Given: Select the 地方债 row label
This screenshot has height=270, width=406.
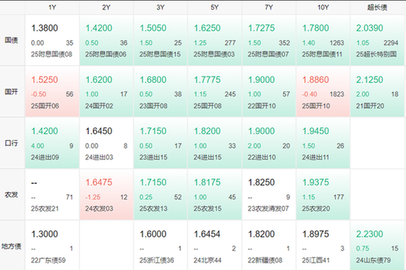Looking at the screenshot, I should (x=11, y=246).
